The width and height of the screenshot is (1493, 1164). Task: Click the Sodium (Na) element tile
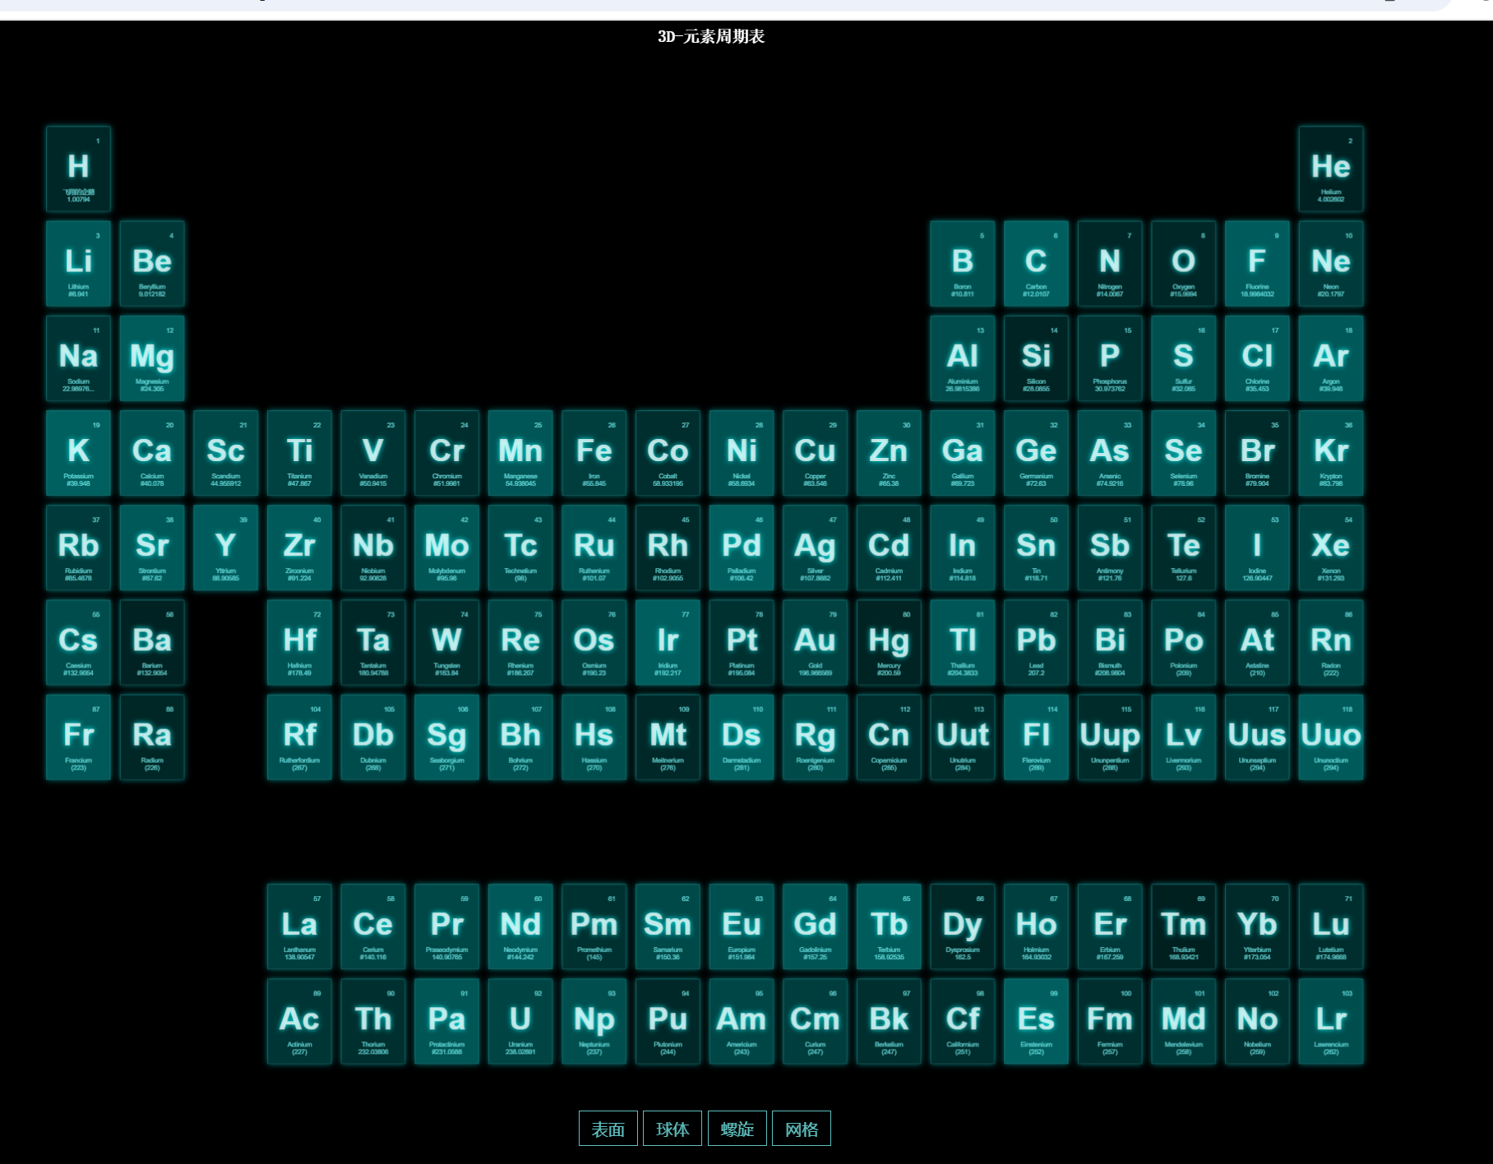pos(78,358)
